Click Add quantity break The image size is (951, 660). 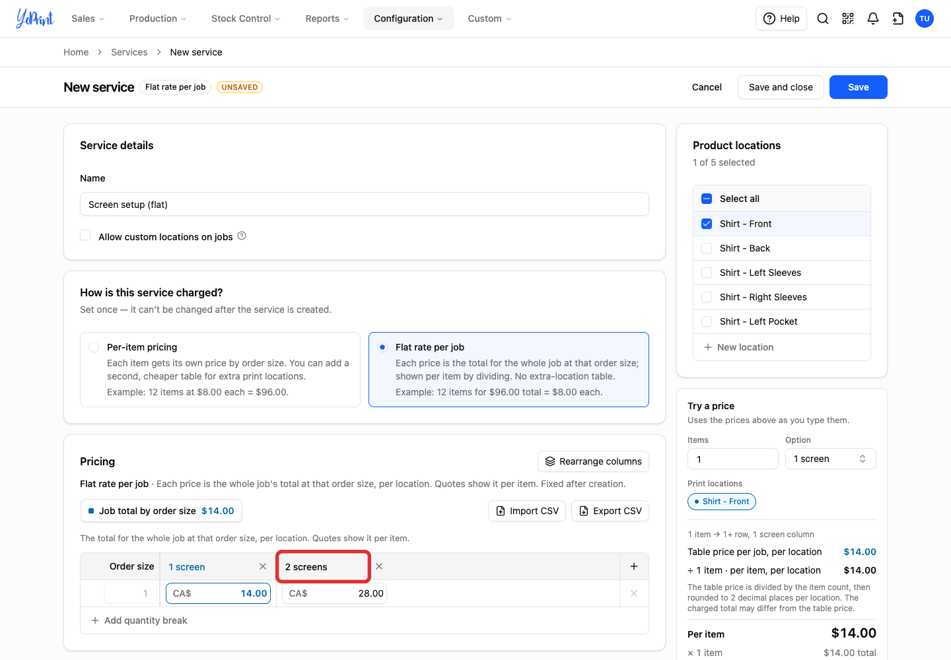click(x=139, y=620)
